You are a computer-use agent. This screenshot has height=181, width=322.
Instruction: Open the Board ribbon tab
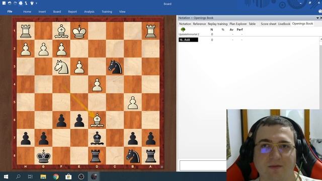point(57,12)
